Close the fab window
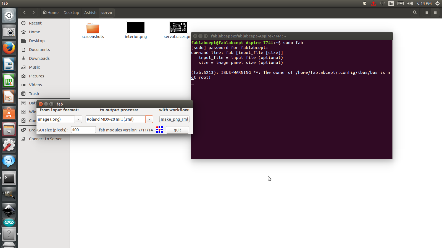 pyautogui.click(x=41, y=104)
